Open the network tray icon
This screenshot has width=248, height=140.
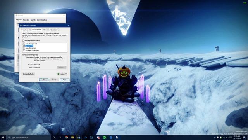point(227,137)
